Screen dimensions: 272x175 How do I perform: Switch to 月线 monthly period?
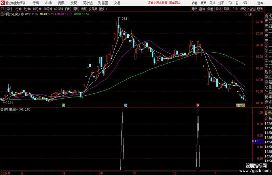(84, 9)
